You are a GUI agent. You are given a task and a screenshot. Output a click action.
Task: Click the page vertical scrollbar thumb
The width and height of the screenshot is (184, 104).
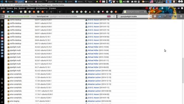click(183, 70)
